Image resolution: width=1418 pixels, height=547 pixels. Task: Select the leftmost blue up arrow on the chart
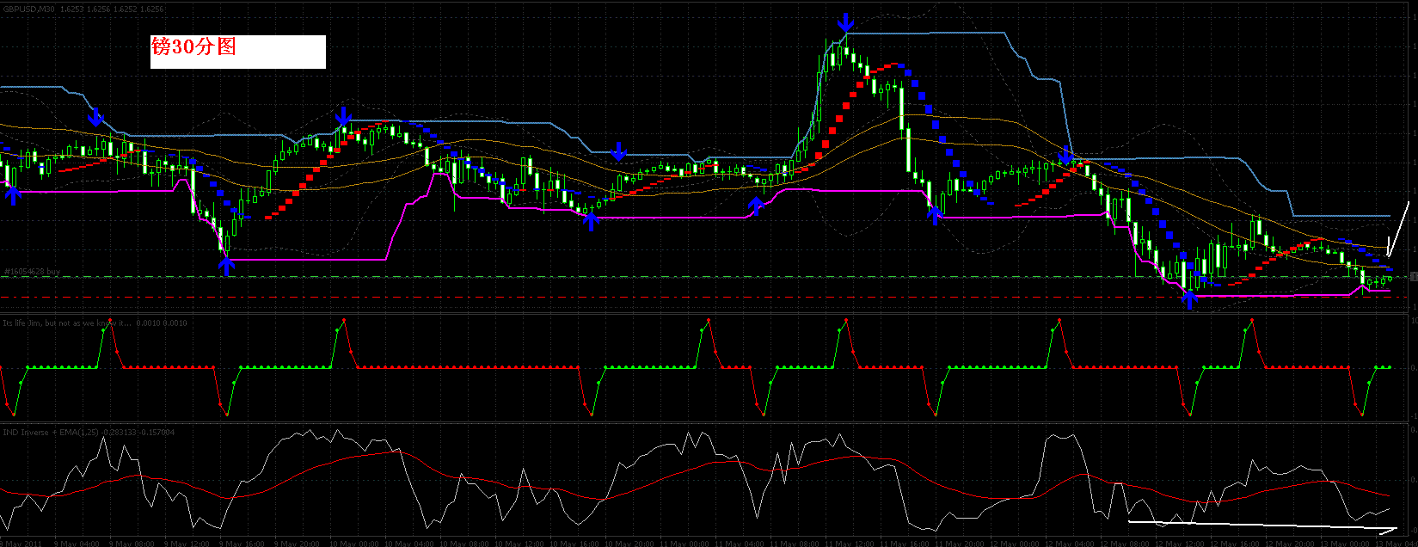tap(12, 195)
